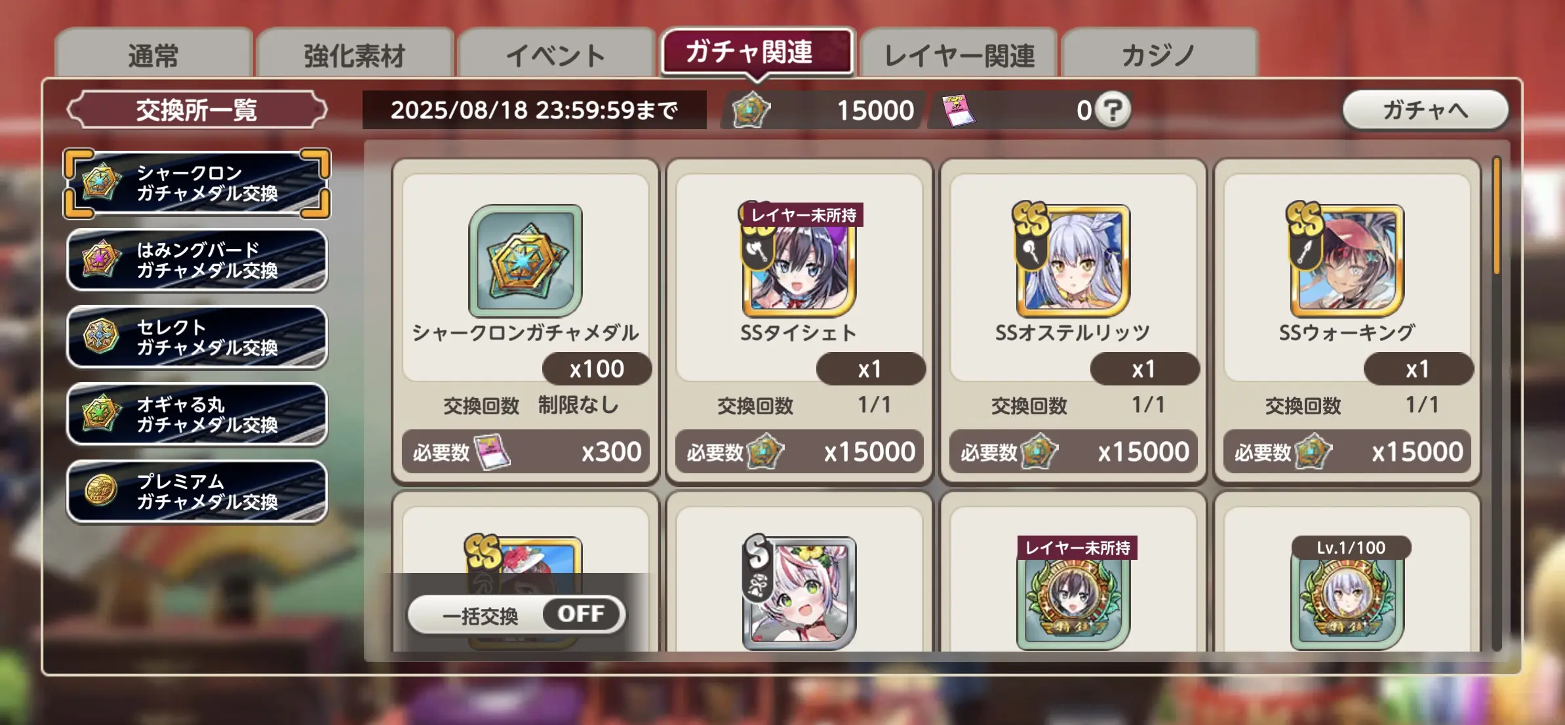
Task: Select the pink-haired S rank character icon
Action: [x=799, y=593]
